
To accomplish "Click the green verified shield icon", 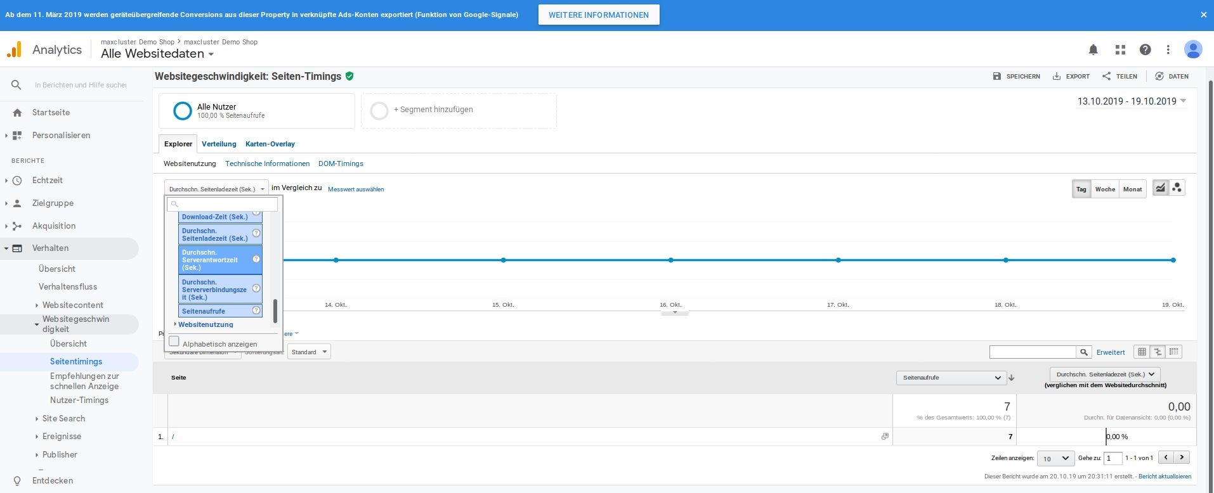I will tap(349, 76).
